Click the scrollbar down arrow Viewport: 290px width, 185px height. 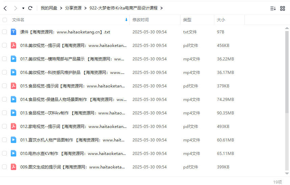pyautogui.click(x=287, y=174)
